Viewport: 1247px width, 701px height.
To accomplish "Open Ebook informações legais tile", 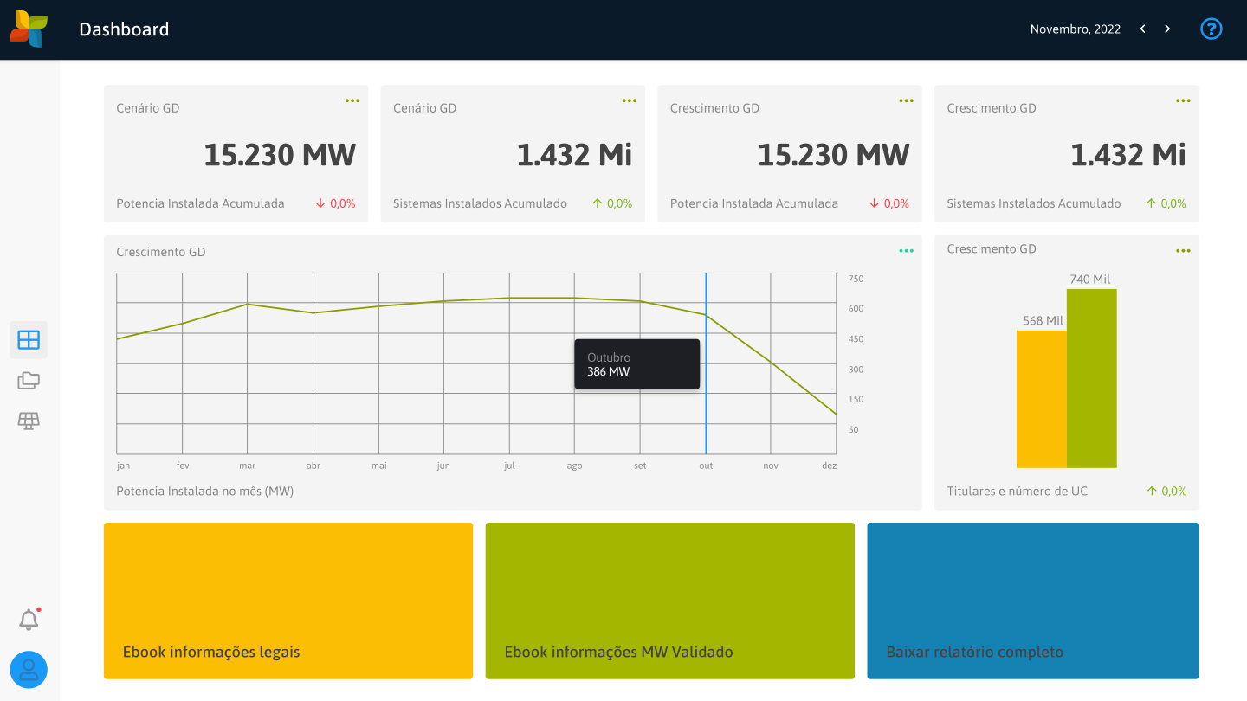I will coord(288,601).
